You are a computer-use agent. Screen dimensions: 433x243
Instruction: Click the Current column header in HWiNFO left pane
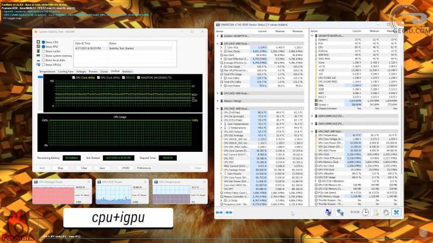click(262, 31)
